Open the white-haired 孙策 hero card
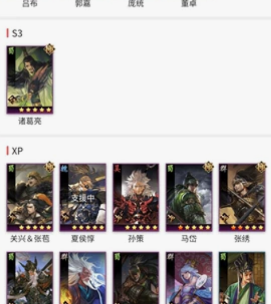Screen dimensions: 271x304 point(136,197)
